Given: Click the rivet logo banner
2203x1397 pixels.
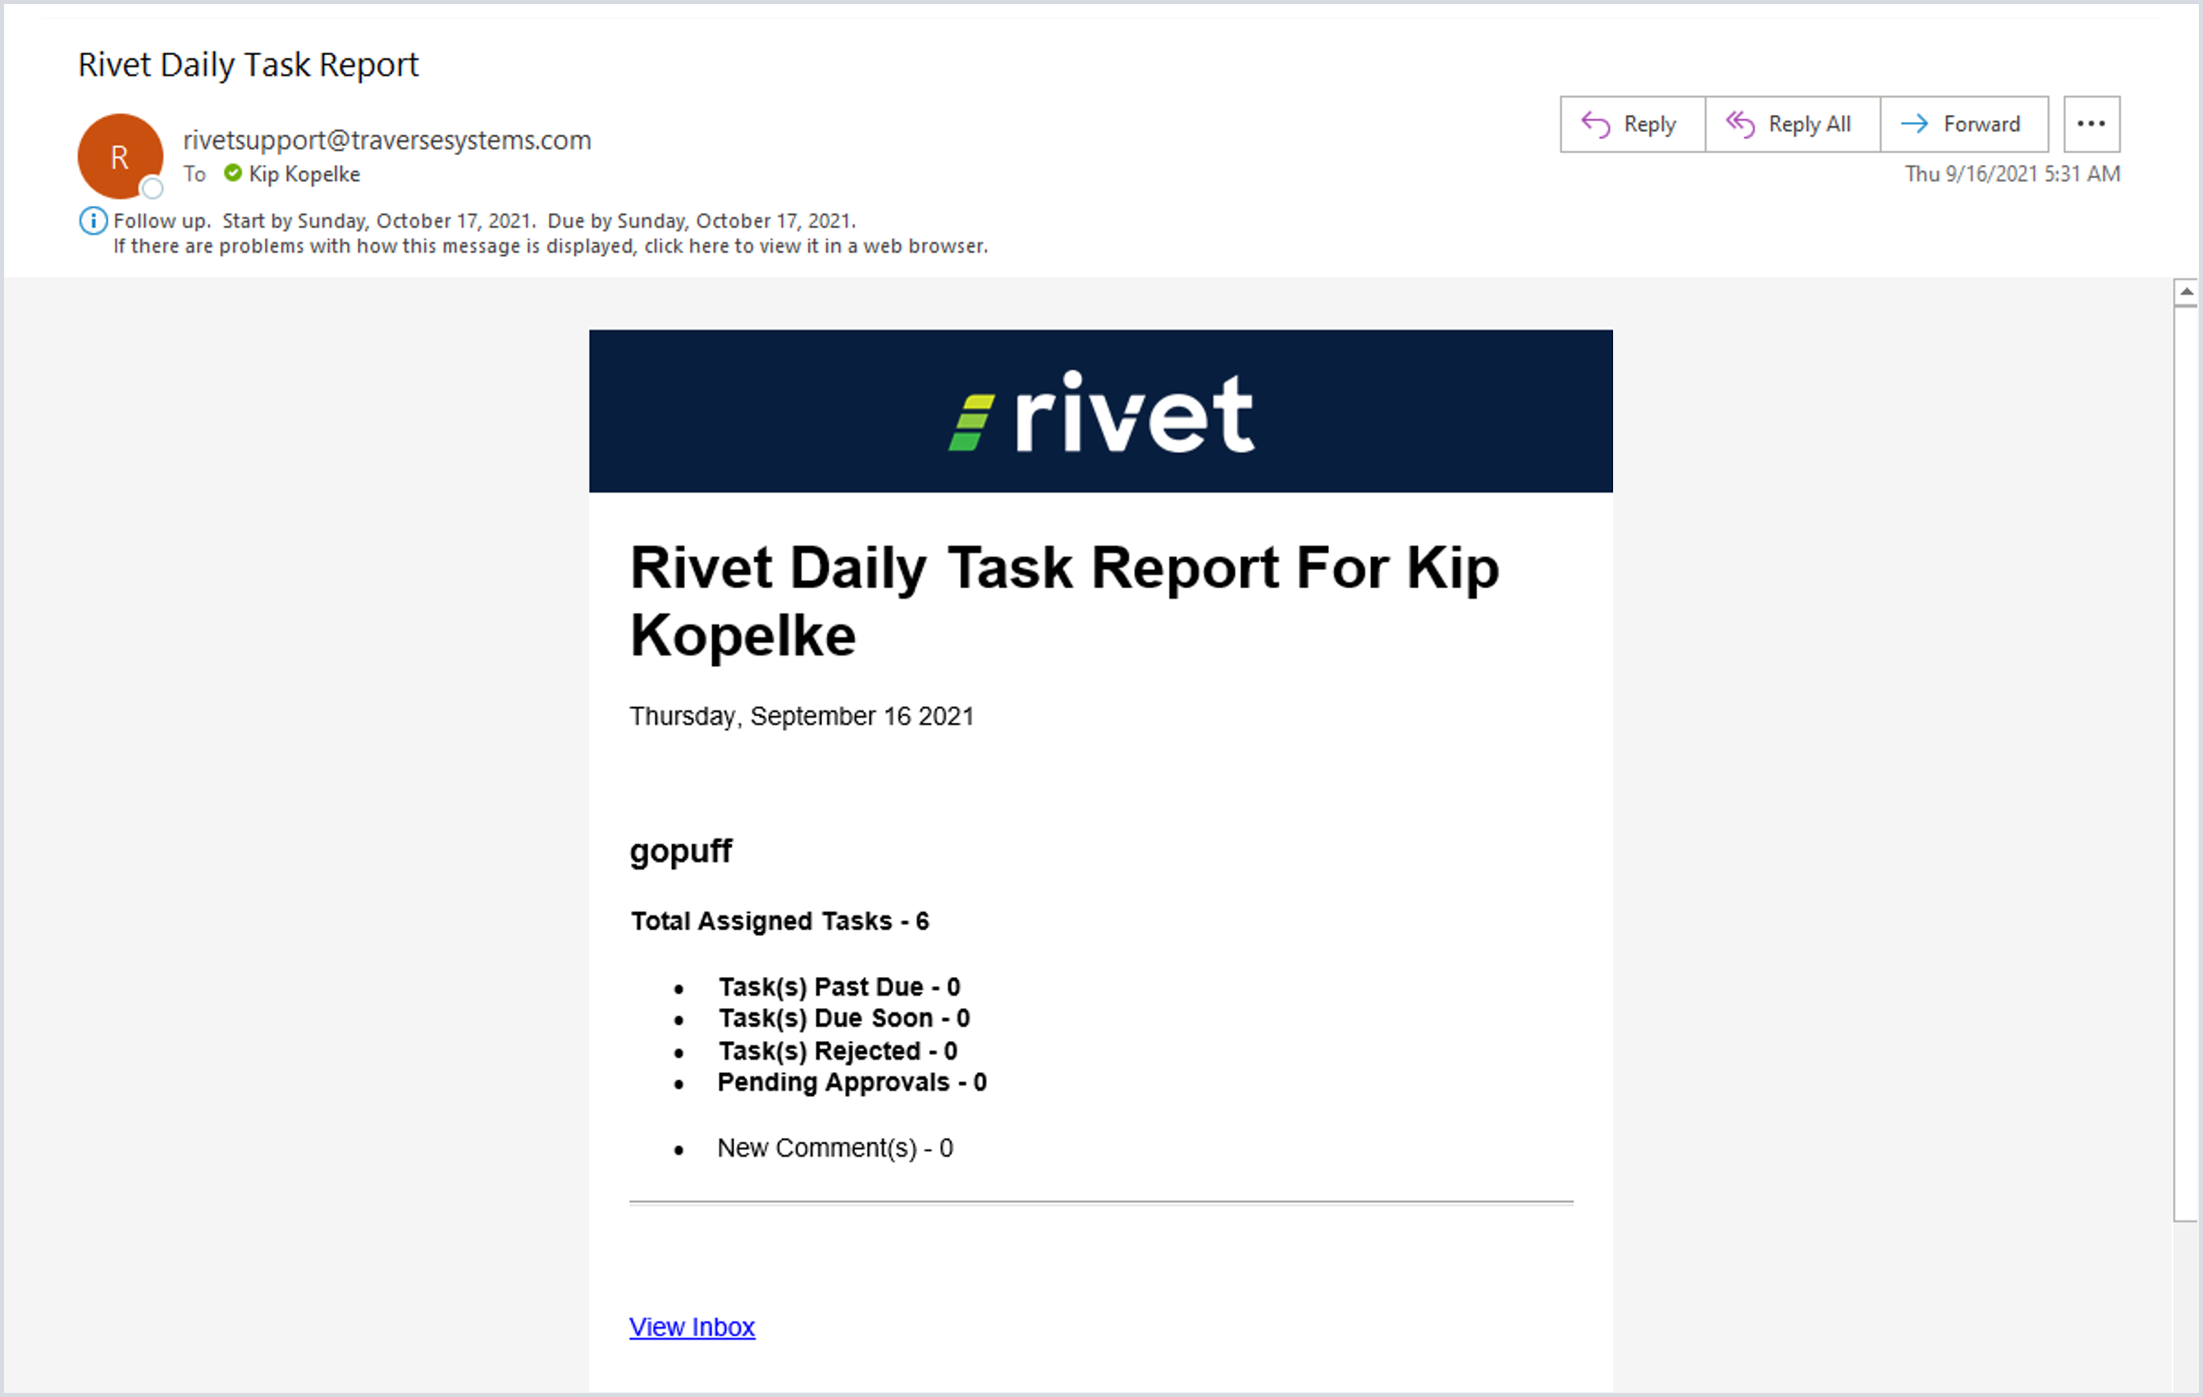Looking at the screenshot, I should tap(1100, 411).
